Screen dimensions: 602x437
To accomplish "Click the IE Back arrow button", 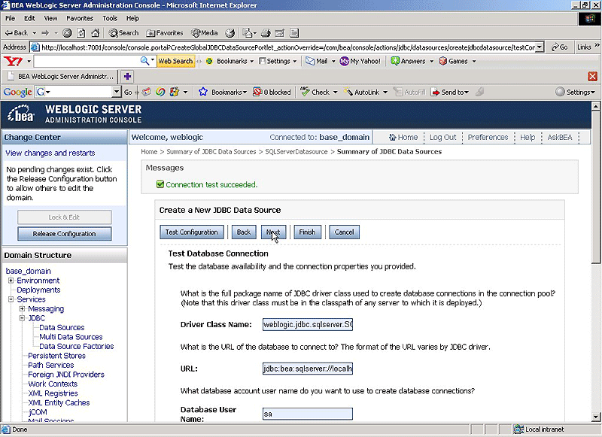I will point(16,33).
